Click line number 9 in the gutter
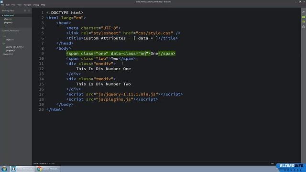 pos(43,54)
